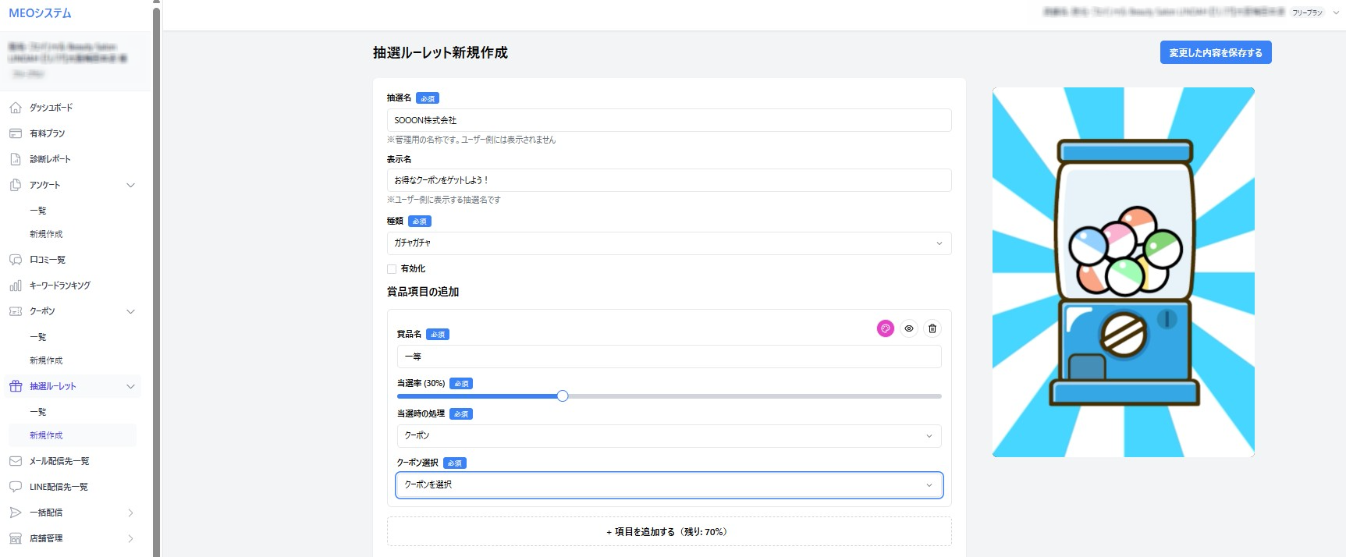Image resolution: width=1346 pixels, height=557 pixels.
Task: Click the 変更した内容を保存する button
Action: [x=1215, y=53]
